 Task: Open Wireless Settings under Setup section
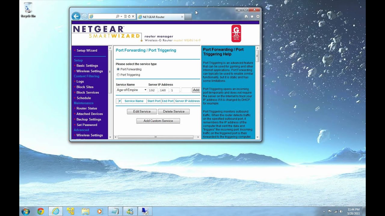[x=90, y=71]
